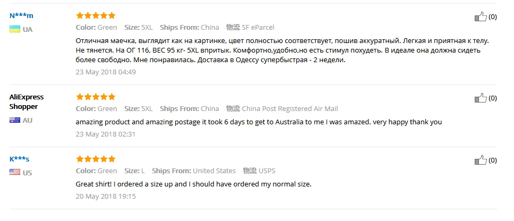Image resolution: width=514 pixels, height=221 pixels.
Task: Open reviewer K***s's profile
Action: tap(20, 159)
